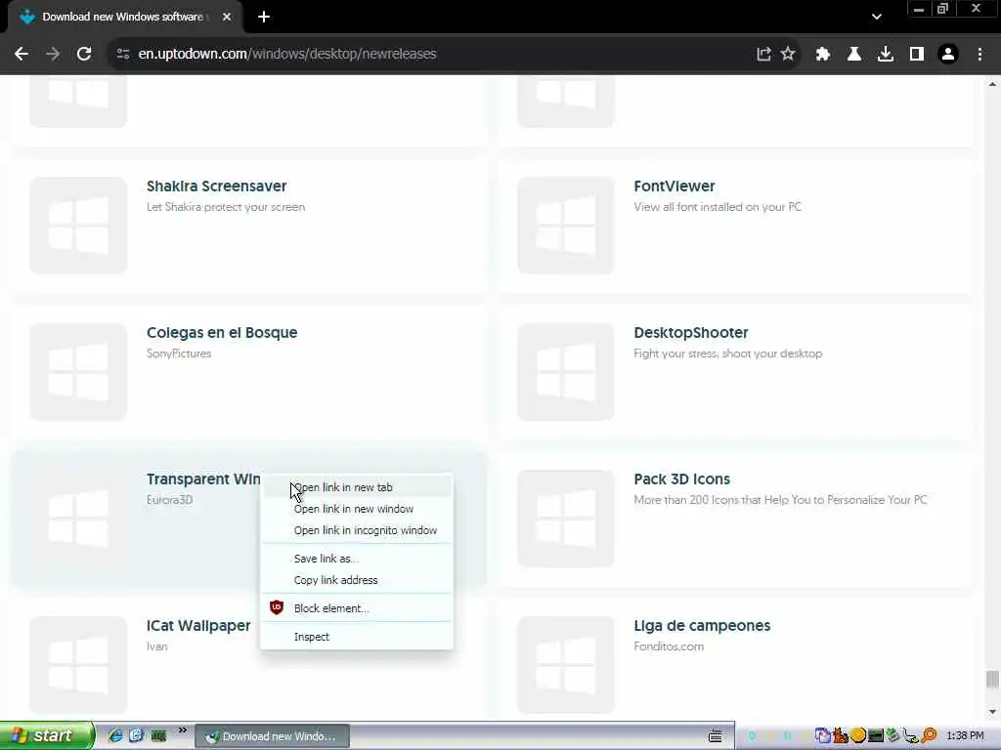Open the profile avatar menu

948,55
